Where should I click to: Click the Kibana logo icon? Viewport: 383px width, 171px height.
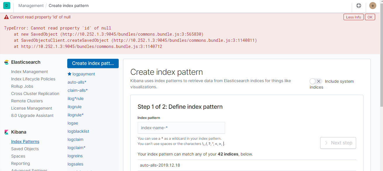(6, 132)
